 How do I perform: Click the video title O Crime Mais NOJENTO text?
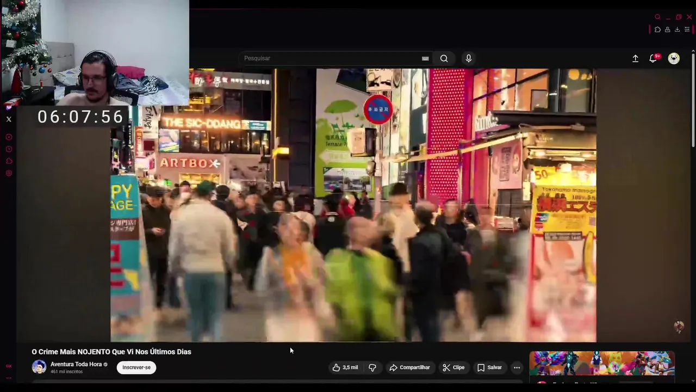(111, 352)
